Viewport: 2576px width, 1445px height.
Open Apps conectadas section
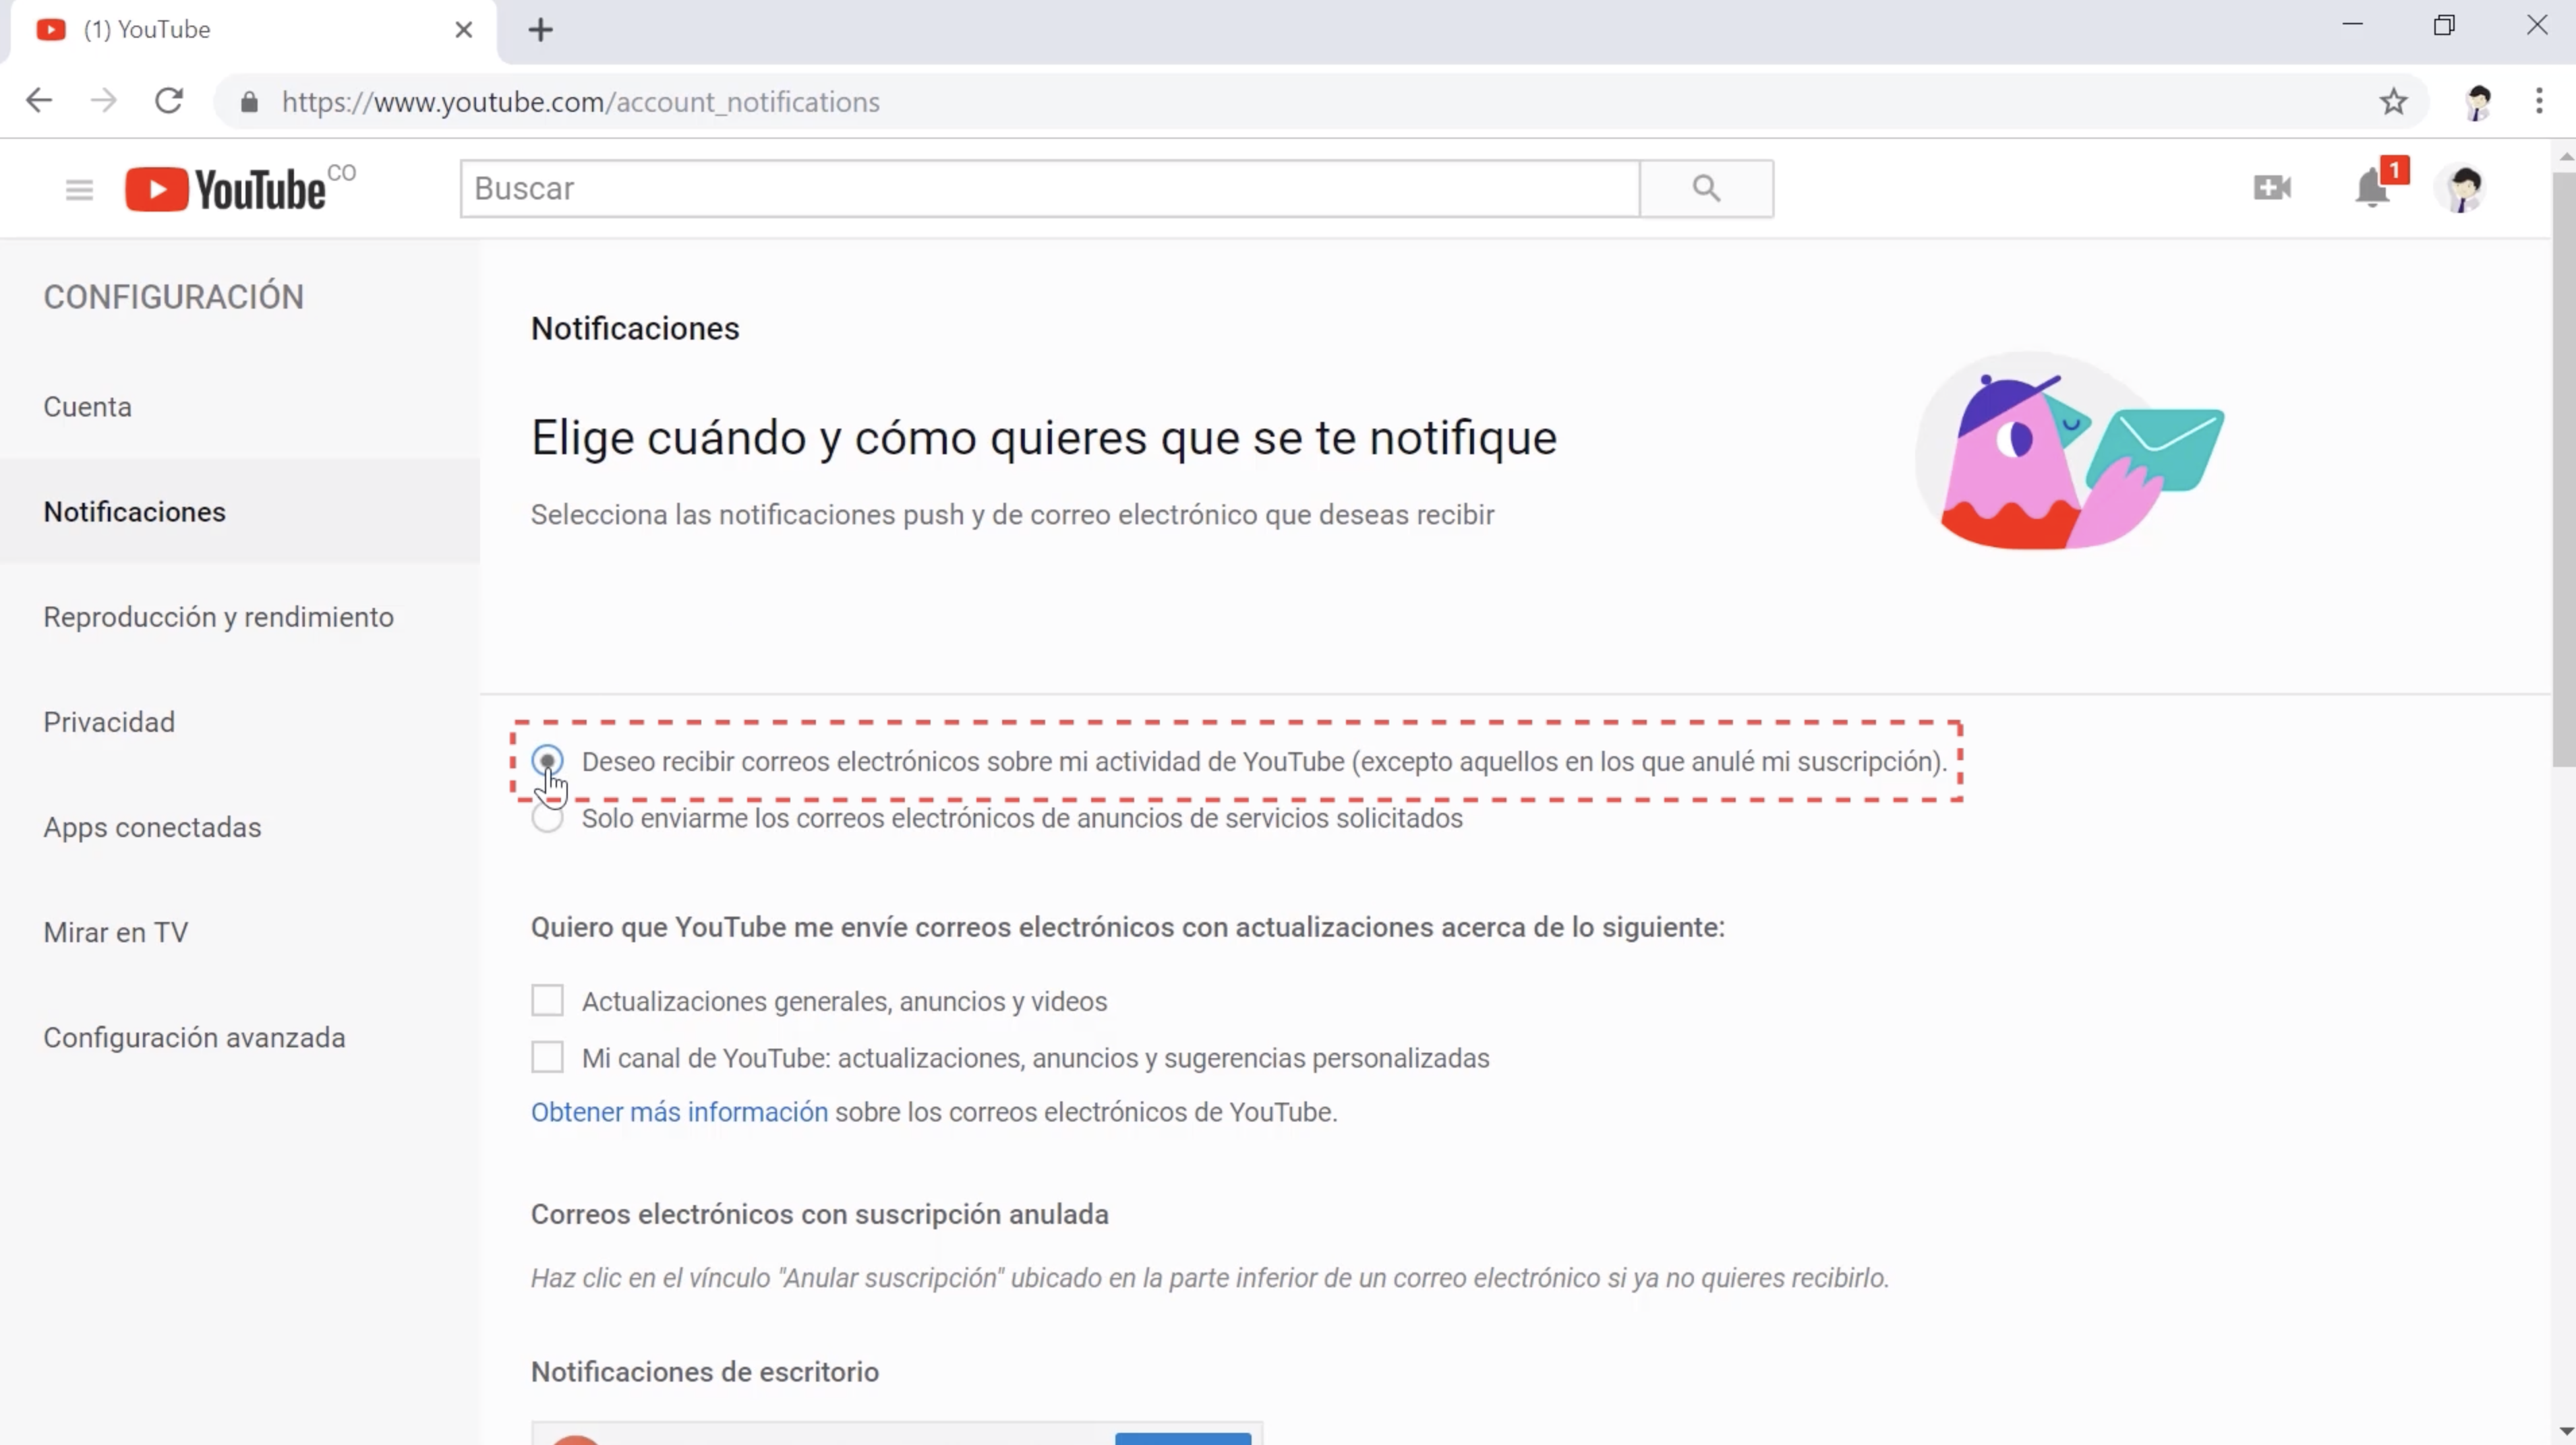click(x=240, y=828)
